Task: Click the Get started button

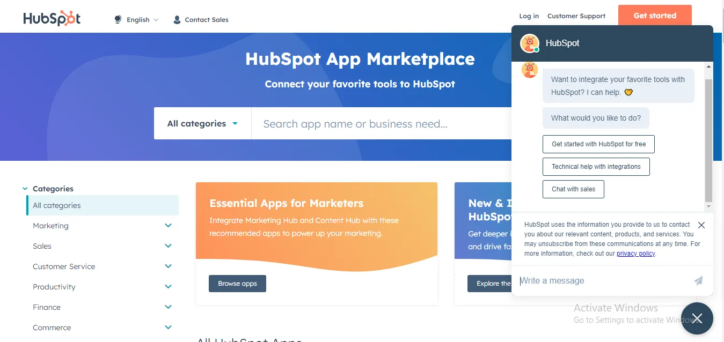Action: pos(655,16)
